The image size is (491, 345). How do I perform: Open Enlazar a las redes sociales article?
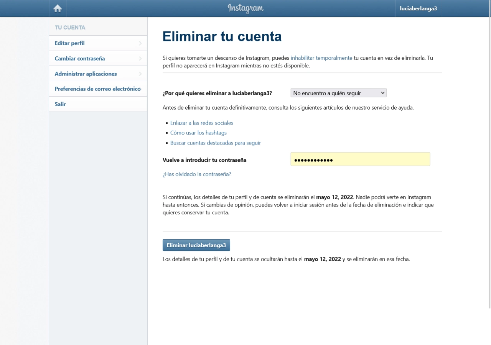click(x=202, y=123)
